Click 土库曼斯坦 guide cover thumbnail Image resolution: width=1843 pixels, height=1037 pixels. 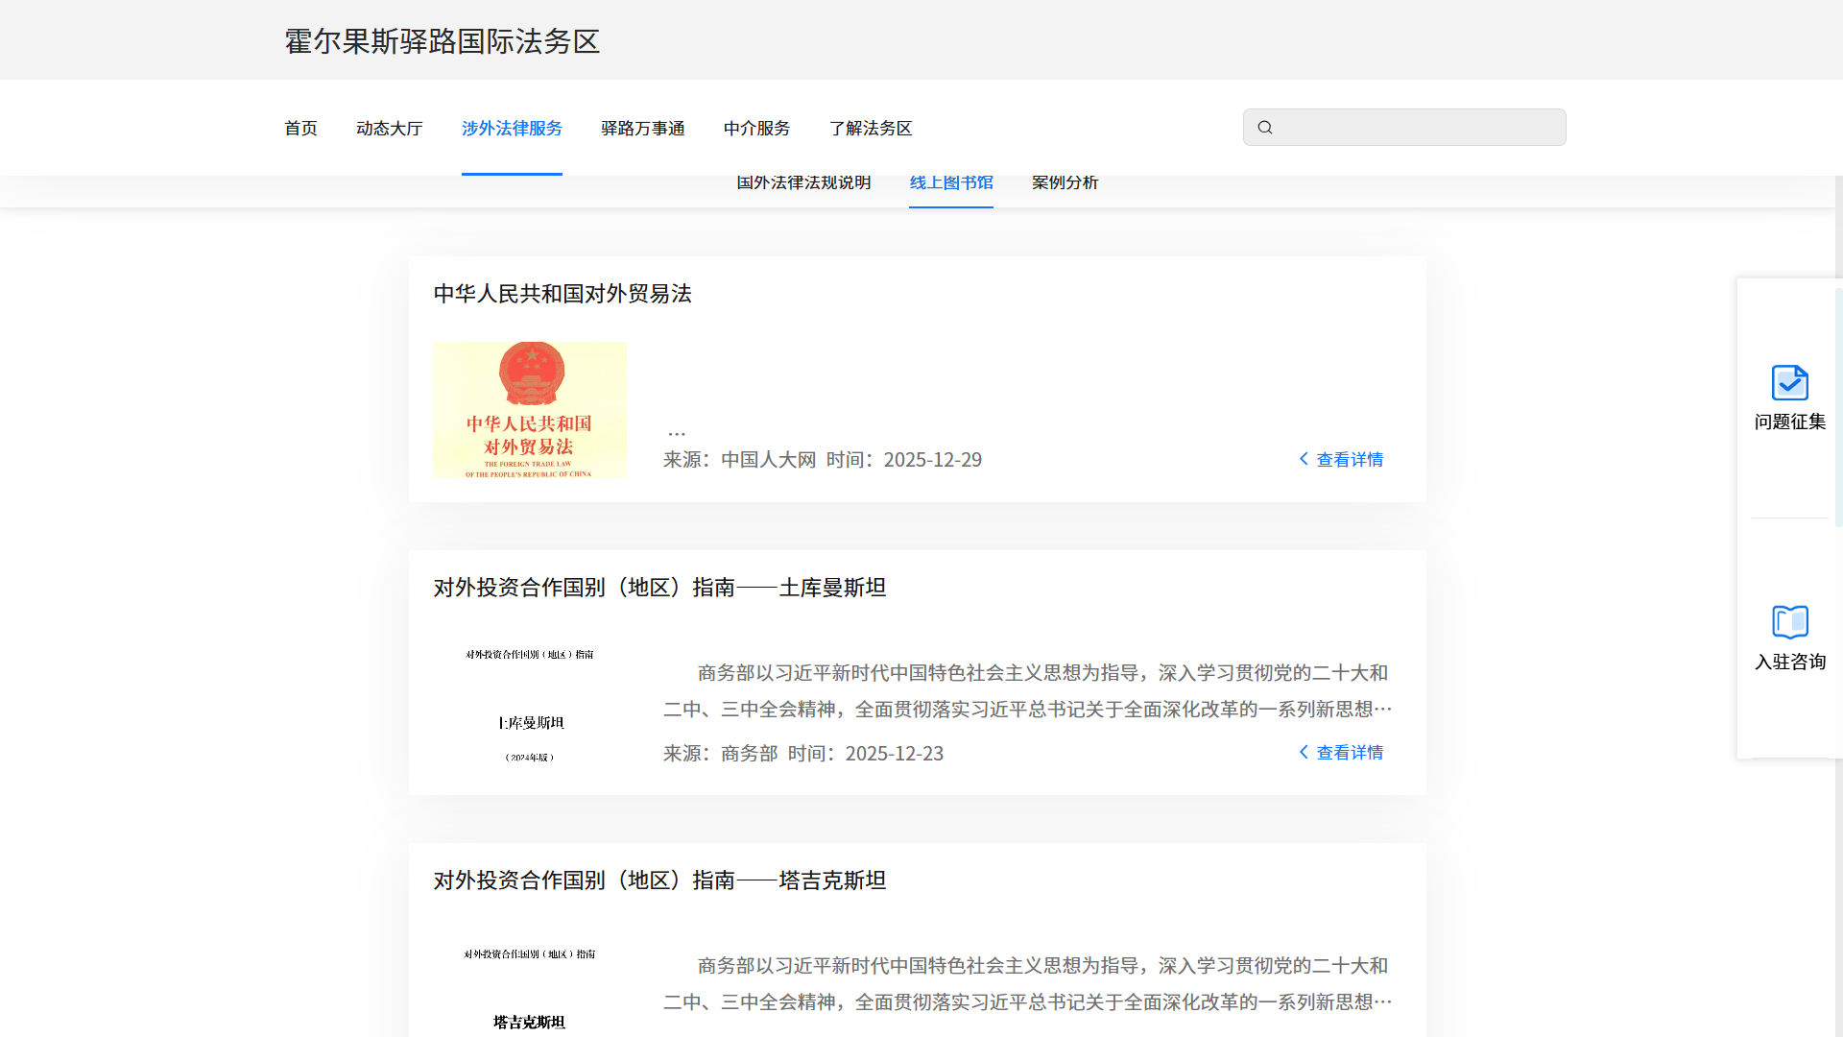530,706
